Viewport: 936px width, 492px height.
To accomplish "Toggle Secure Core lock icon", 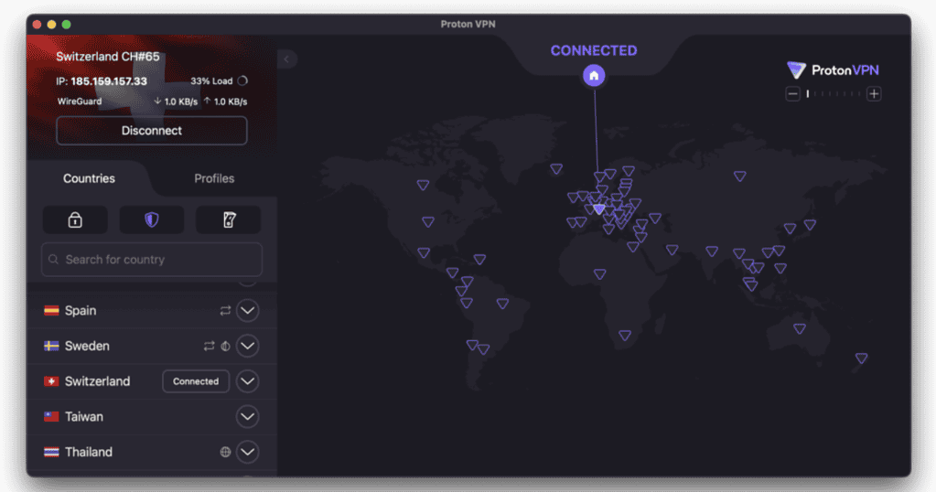I will [x=75, y=219].
